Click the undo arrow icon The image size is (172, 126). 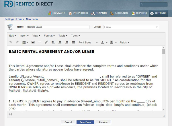pyautogui.click(x=11, y=42)
